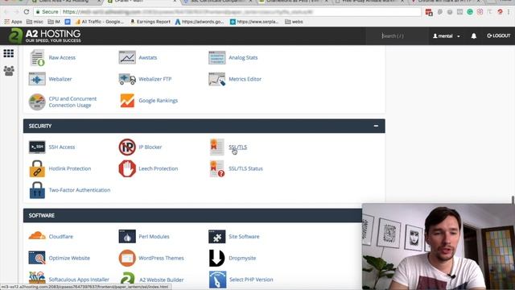Collapse the Security section with minus

pos(376,126)
